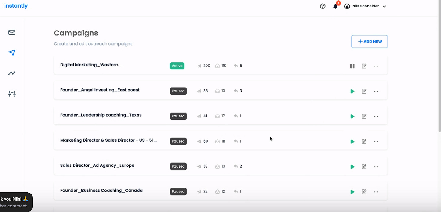Edit the Founder_Angel Investing_East coast campaign

(364, 91)
